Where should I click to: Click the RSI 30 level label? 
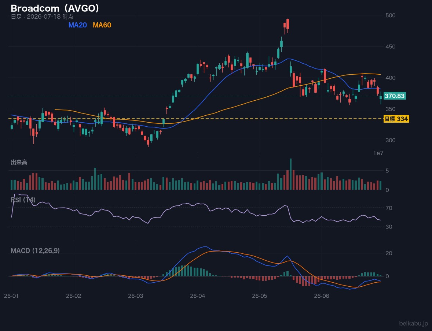click(389, 227)
